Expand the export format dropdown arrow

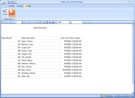point(54,22)
